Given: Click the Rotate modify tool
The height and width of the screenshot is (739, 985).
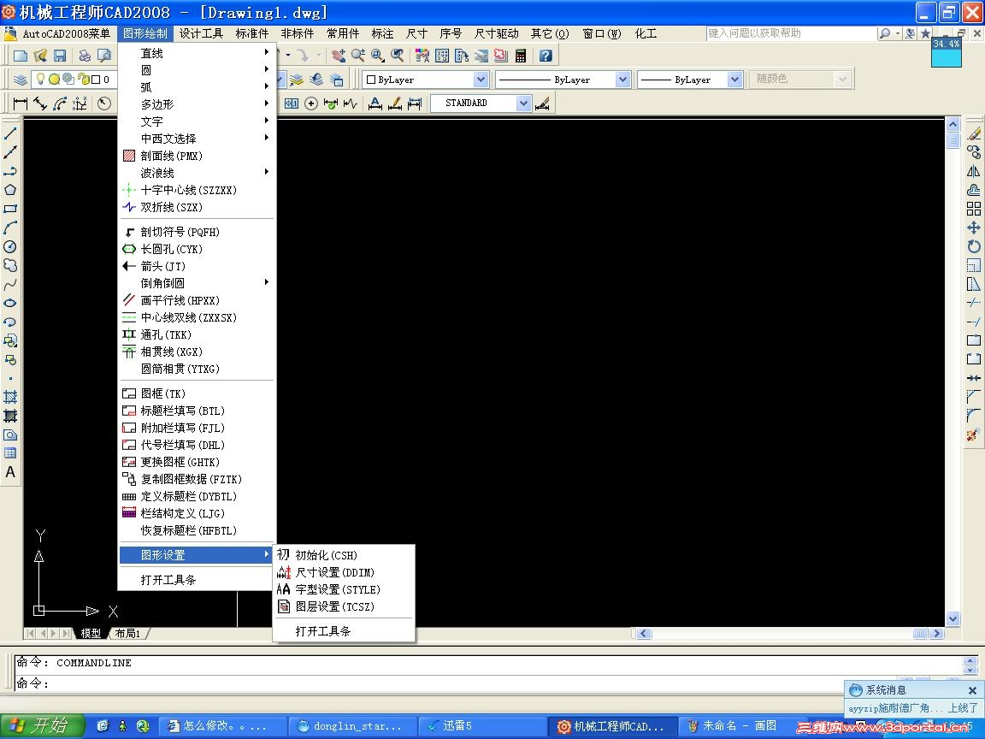Looking at the screenshot, I should coord(973,246).
